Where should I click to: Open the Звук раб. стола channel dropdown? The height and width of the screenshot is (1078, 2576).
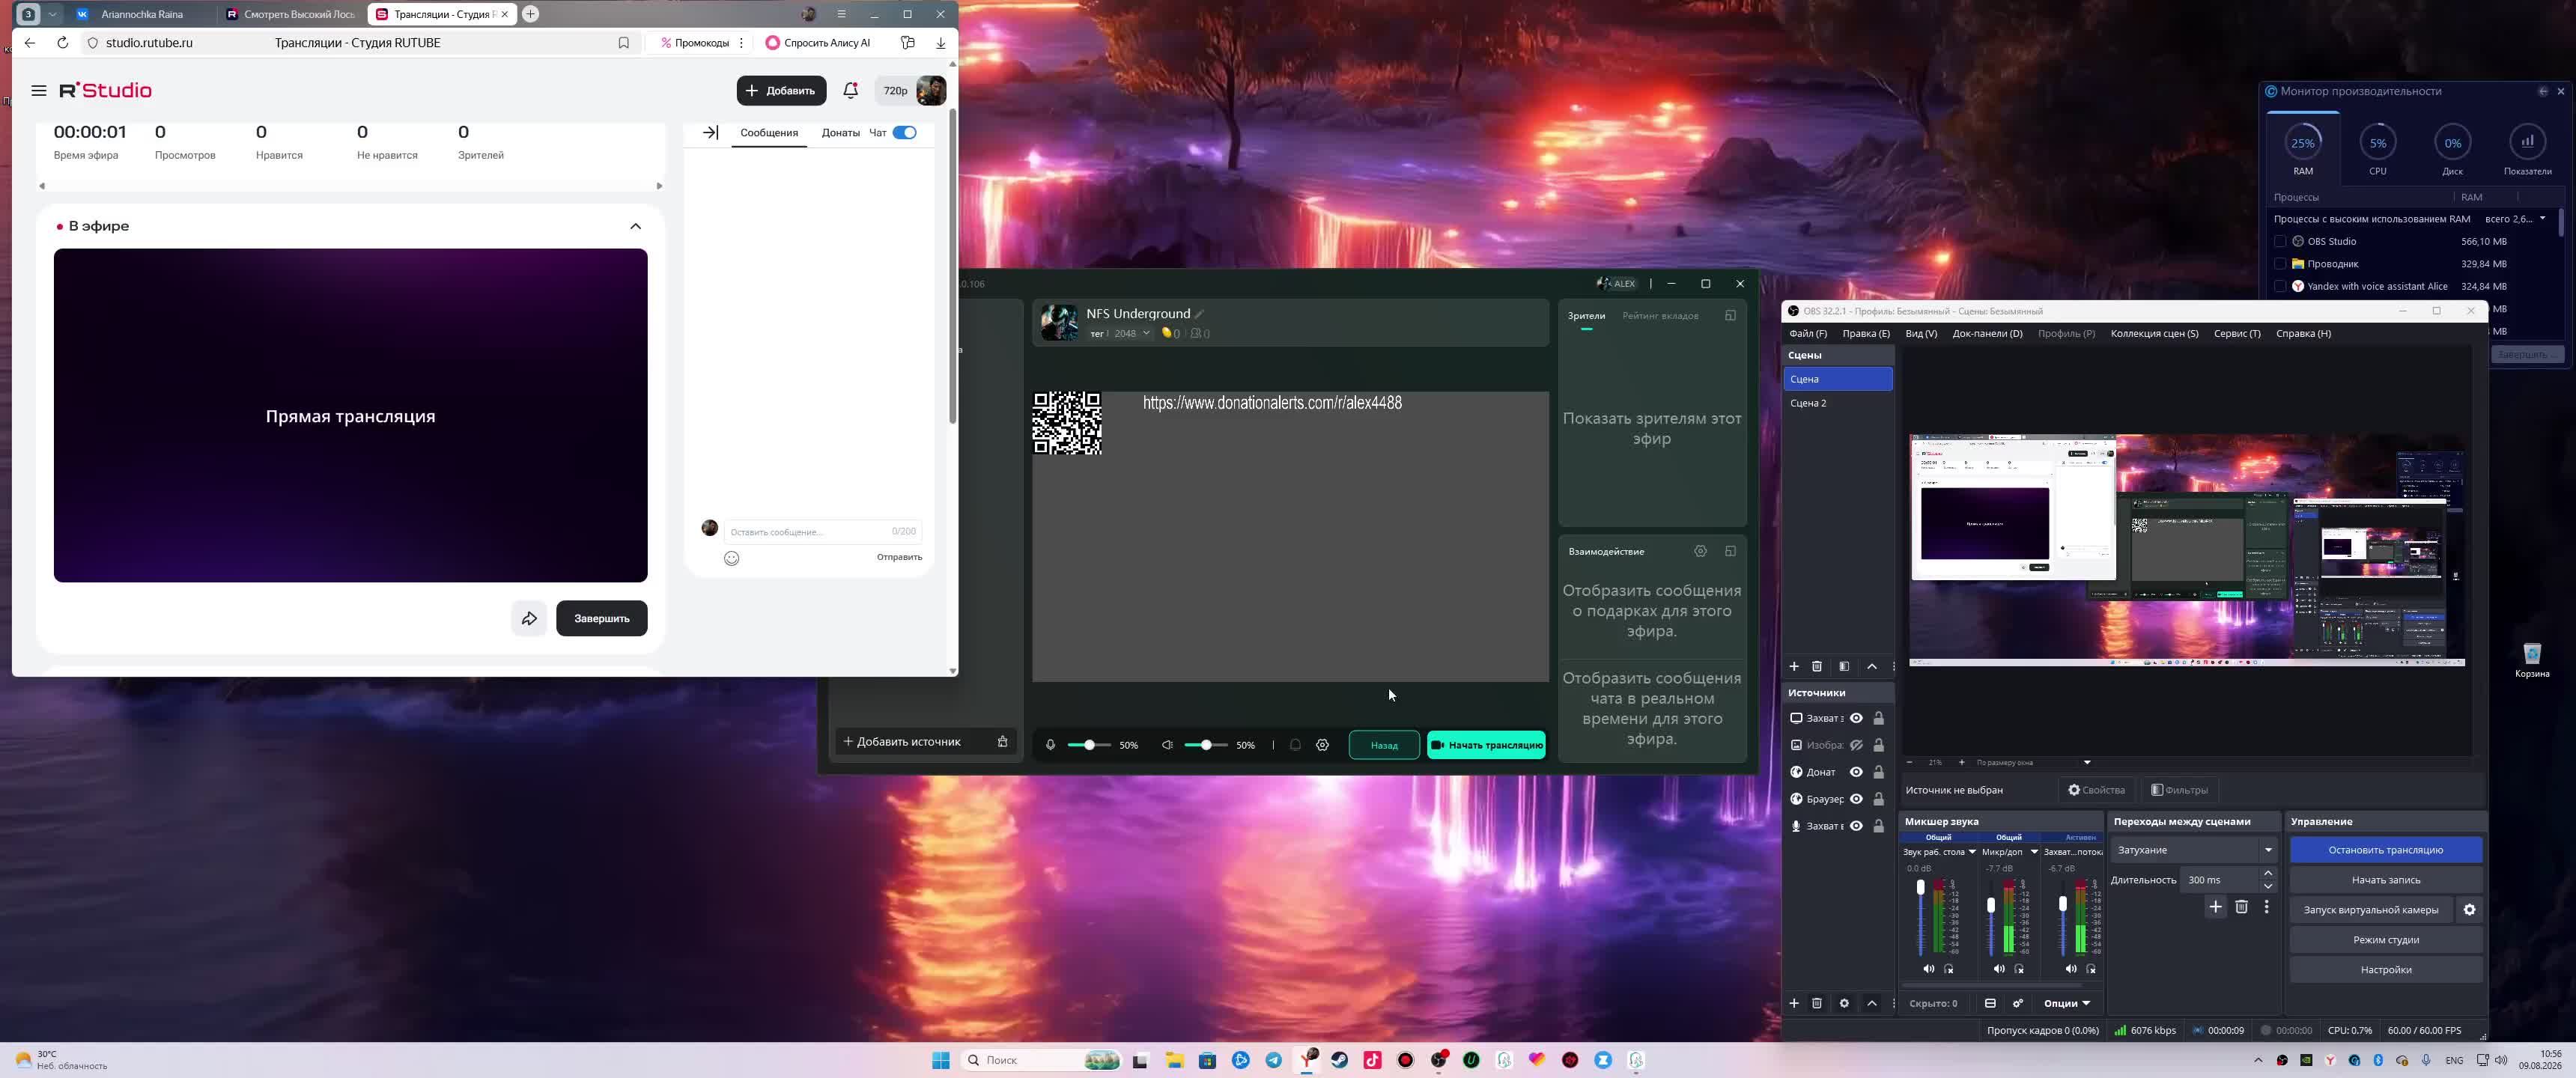1972,852
